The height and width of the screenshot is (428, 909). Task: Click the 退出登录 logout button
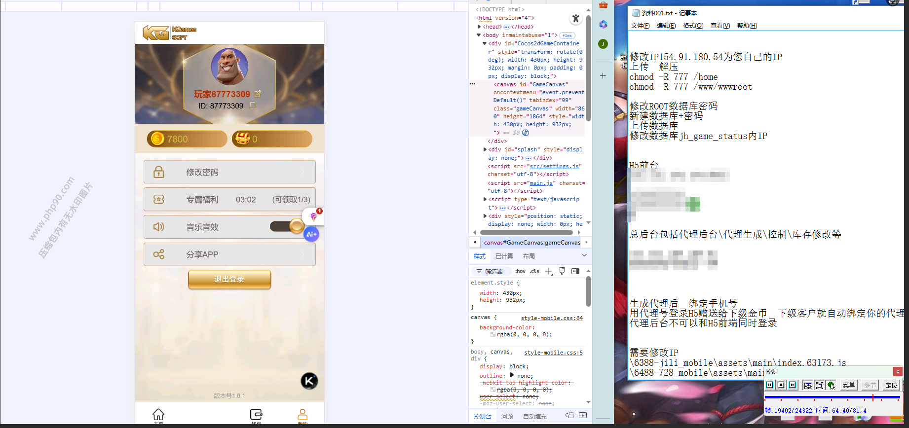229,279
